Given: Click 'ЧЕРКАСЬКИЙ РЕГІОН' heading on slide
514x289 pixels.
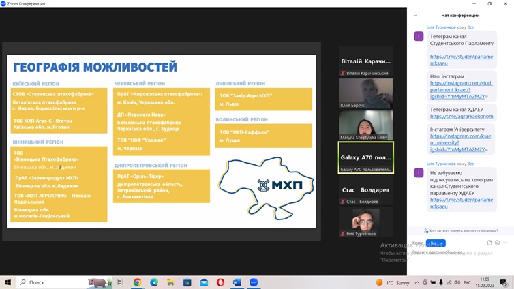Looking at the screenshot, I should point(140,84).
